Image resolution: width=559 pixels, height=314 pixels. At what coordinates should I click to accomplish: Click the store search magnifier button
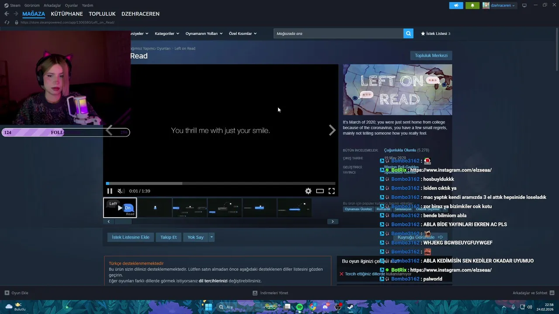[x=408, y=34]
